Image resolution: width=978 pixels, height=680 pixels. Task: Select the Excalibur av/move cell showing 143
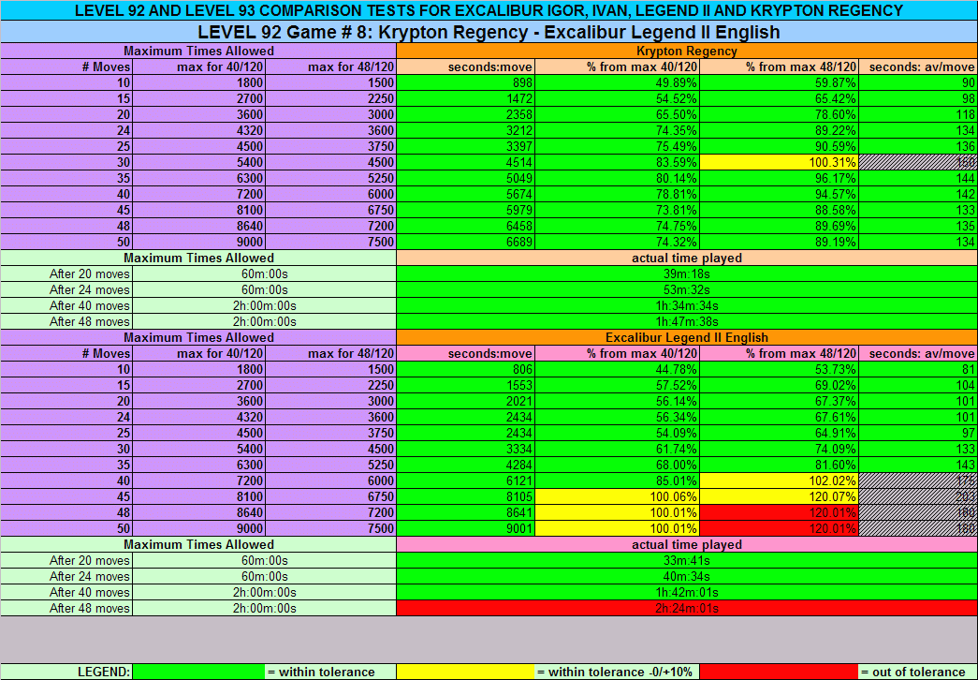point(918,466)
